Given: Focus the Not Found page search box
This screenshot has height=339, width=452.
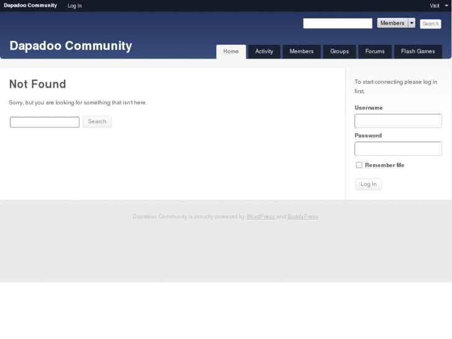Looking at the screenshot, I should click(45, 122).
